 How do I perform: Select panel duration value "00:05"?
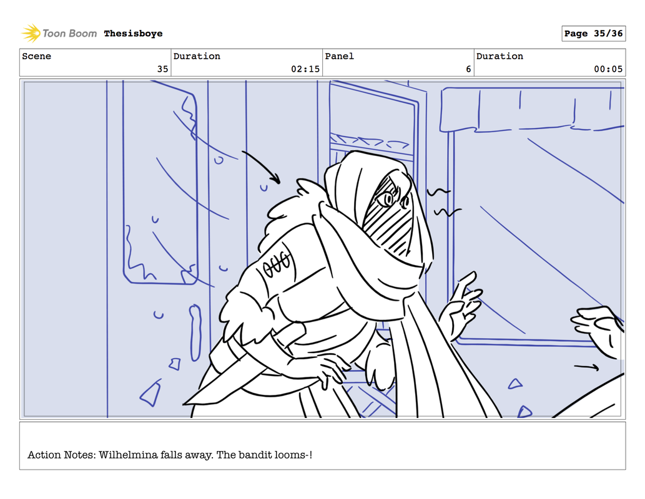click(608, 69)
